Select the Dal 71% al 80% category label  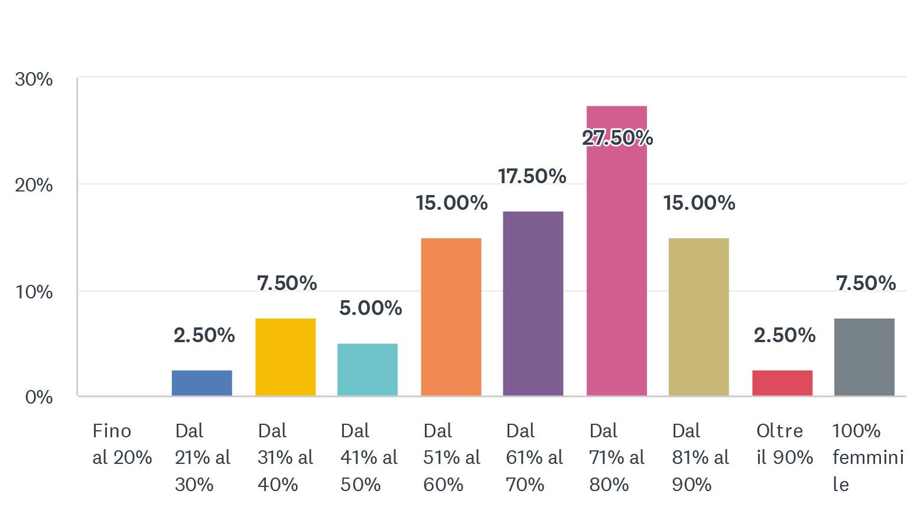(616, 457)
